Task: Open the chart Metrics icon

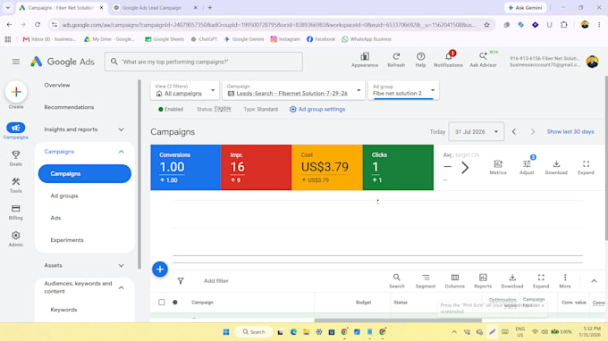Action: click(x=498, y=167)
